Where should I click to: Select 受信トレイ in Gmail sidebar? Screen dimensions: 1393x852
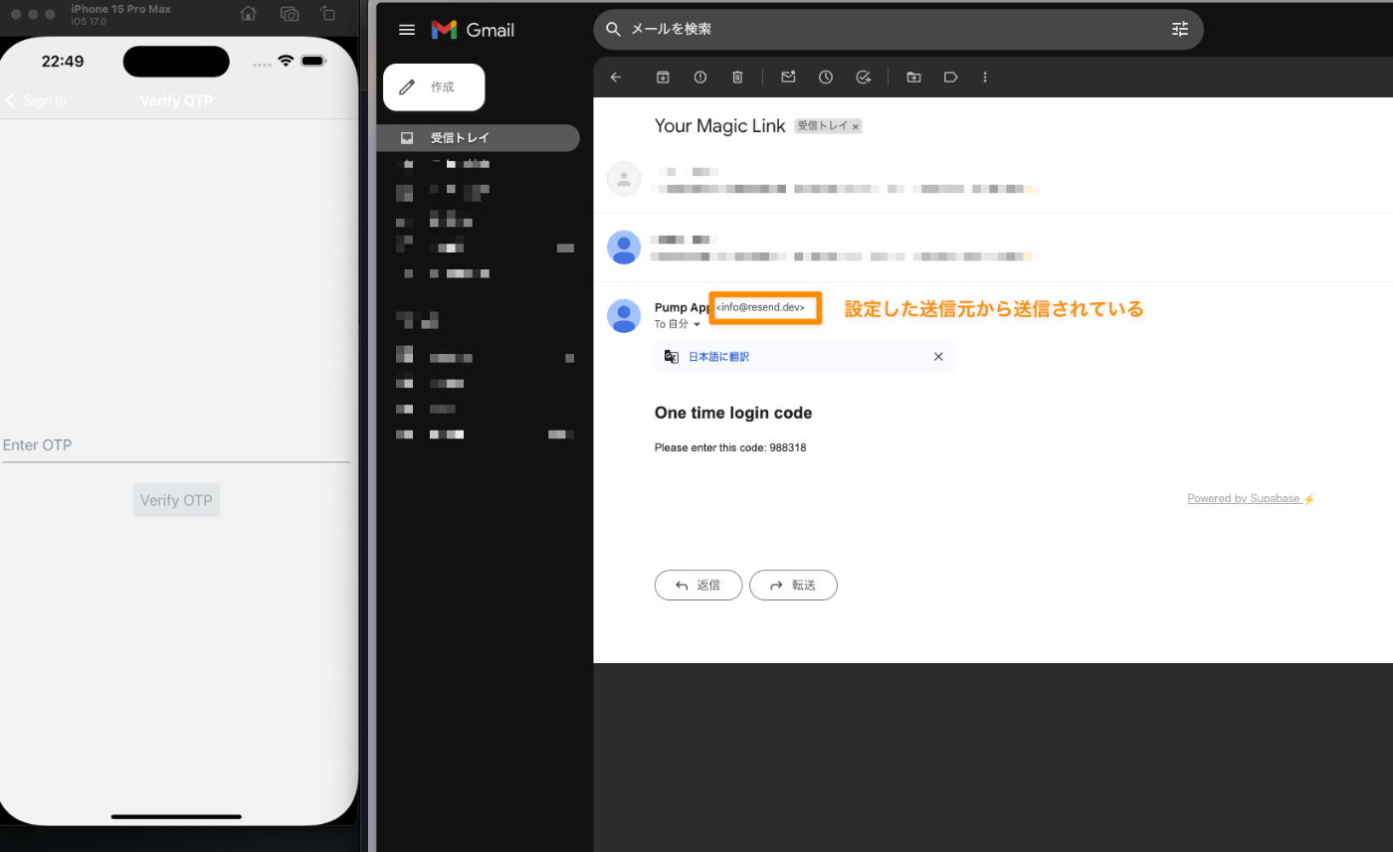pyautogui.click(x=478, y=138)
